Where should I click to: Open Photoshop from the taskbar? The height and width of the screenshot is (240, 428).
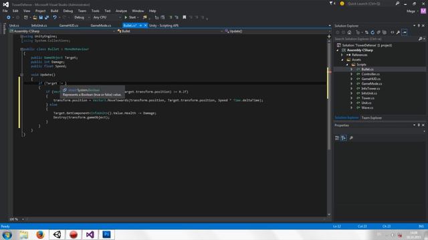pos(106,235)
